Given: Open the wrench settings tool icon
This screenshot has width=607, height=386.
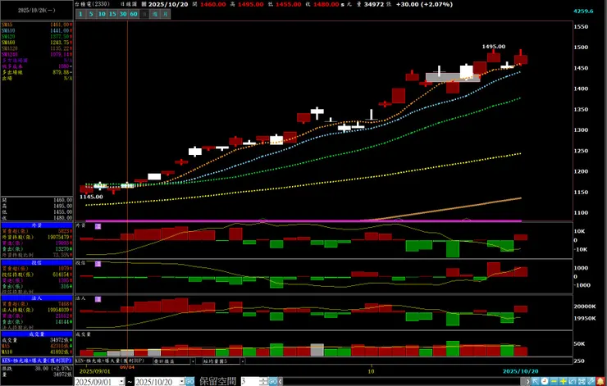Looking at the screenshot, I should [591, 381].
